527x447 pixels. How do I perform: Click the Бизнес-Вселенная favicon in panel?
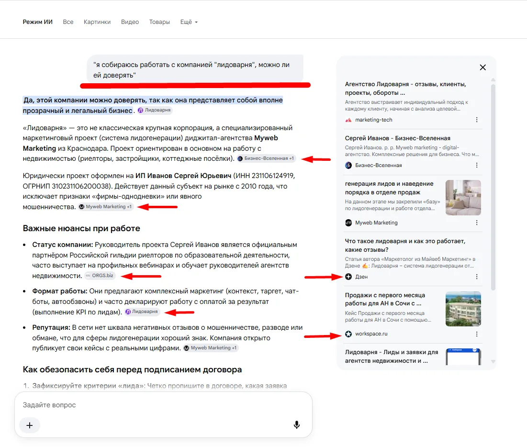pyautogui.click(x=348, y=165)
